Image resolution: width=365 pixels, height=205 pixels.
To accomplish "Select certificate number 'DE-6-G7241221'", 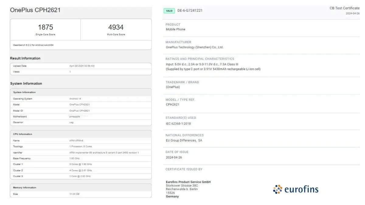I will (x=190, y=11).
